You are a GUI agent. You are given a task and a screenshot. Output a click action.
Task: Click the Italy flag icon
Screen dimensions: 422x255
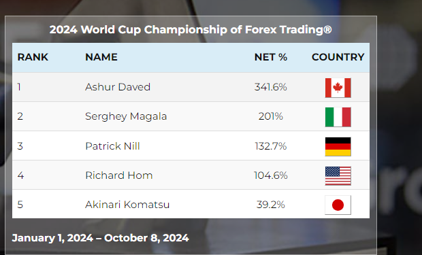click(x=338, y=117)
